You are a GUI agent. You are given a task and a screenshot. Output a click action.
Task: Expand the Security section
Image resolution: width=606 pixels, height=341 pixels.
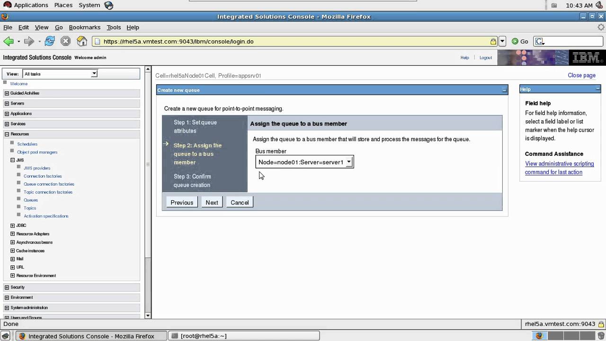point(7,287)
